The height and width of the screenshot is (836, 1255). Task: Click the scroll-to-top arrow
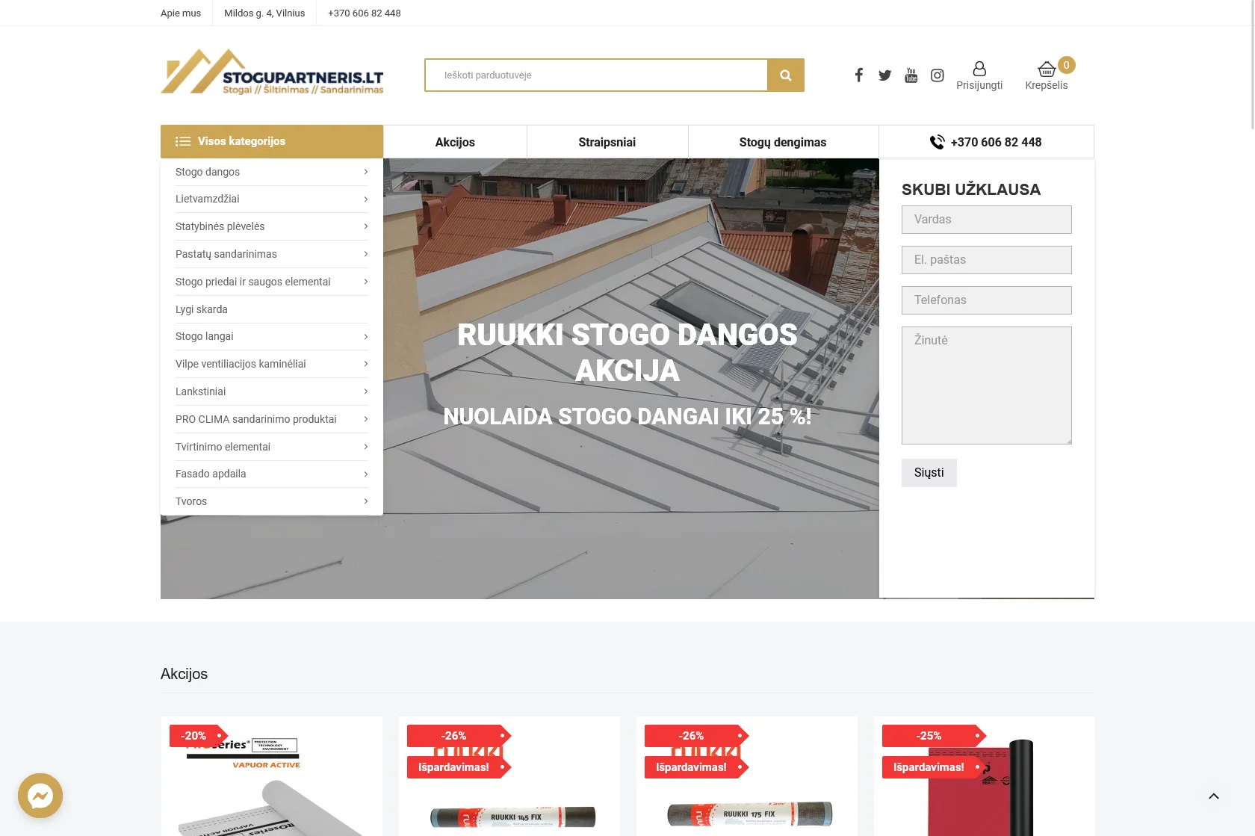pos(1214,796)
